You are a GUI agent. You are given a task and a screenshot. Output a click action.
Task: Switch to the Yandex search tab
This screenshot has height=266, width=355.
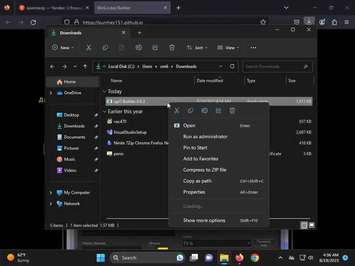tap(54, 8)
